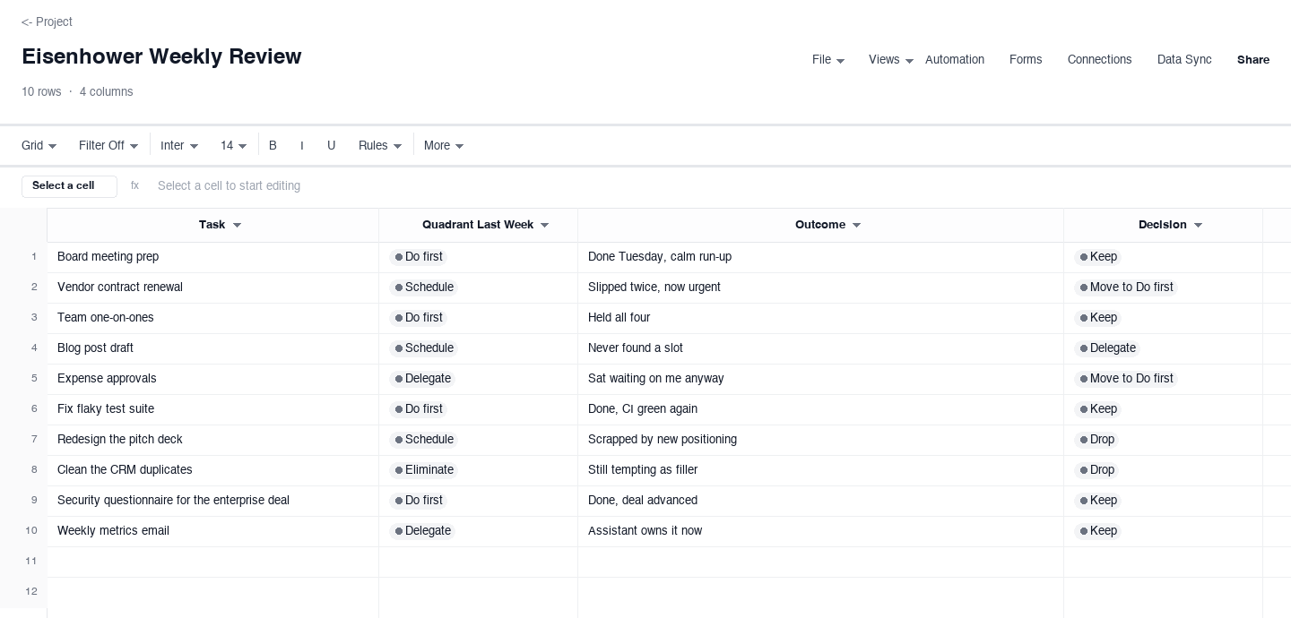Viewport: 1291px width, 618px height.
Task: Go back via the Project link
Action: pyautogui.click(x=47, y=21)
